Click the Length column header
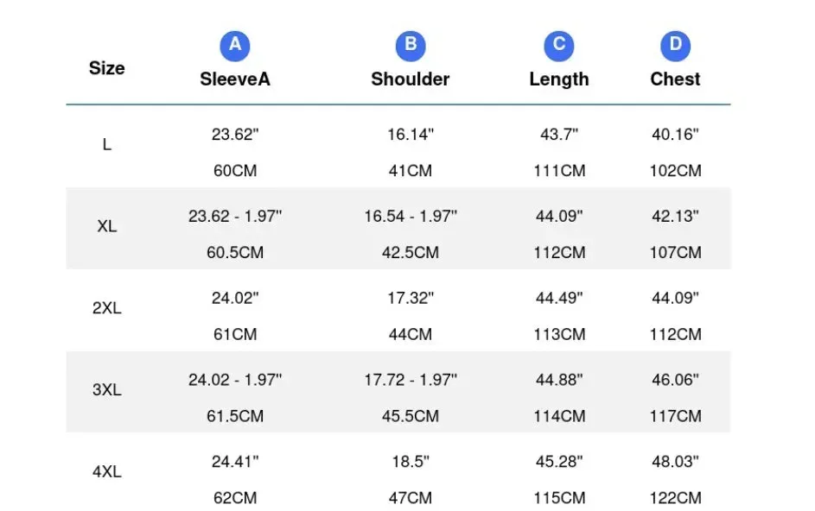This screenshot has width=815, height=511. pos(559,79)
